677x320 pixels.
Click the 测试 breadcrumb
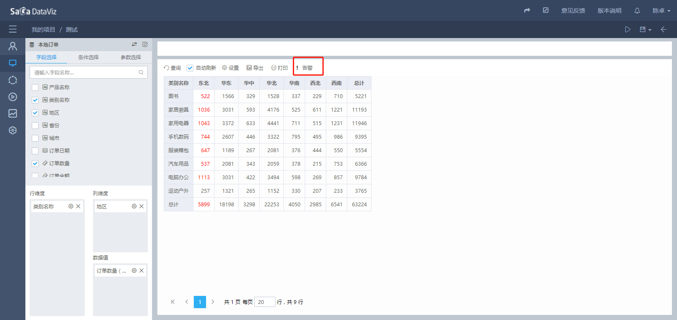tap(72, 30)
